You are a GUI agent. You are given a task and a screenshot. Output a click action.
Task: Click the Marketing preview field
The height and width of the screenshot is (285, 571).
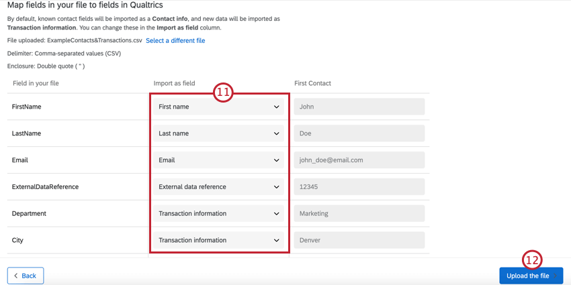359,214
